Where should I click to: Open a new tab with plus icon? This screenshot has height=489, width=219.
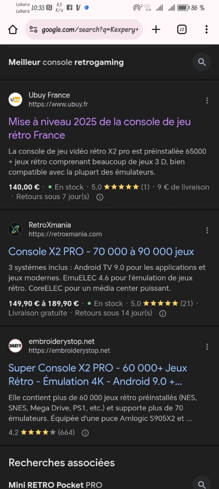[x=156, y=29]
